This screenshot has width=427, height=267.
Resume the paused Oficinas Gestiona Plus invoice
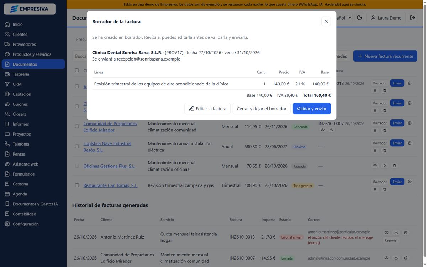pyautogui.click(x=385, y=166)
